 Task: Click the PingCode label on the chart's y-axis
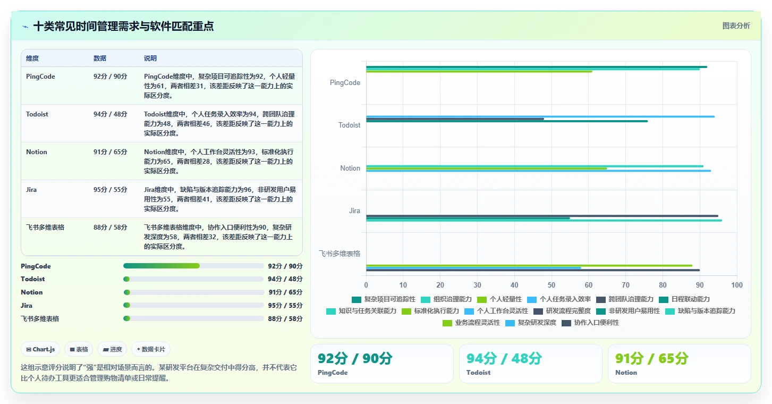[345, 83]
